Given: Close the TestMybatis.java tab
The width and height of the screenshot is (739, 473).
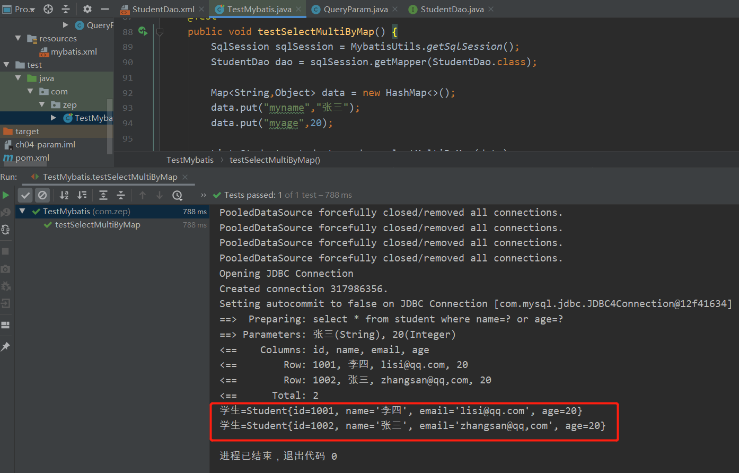Looking at the screenshot, I should (x=298, y=9).
